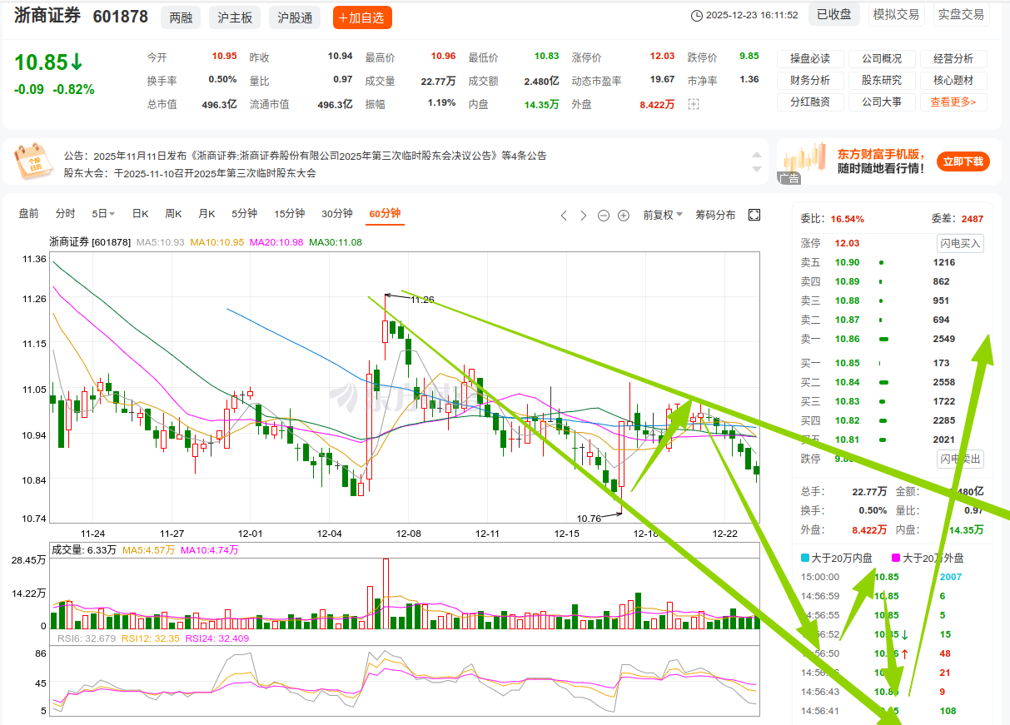The height and width of the screenshot is (725, 1010).
Task: Select the 30分钟 chart tab
Action: click(x=336, y=214)
